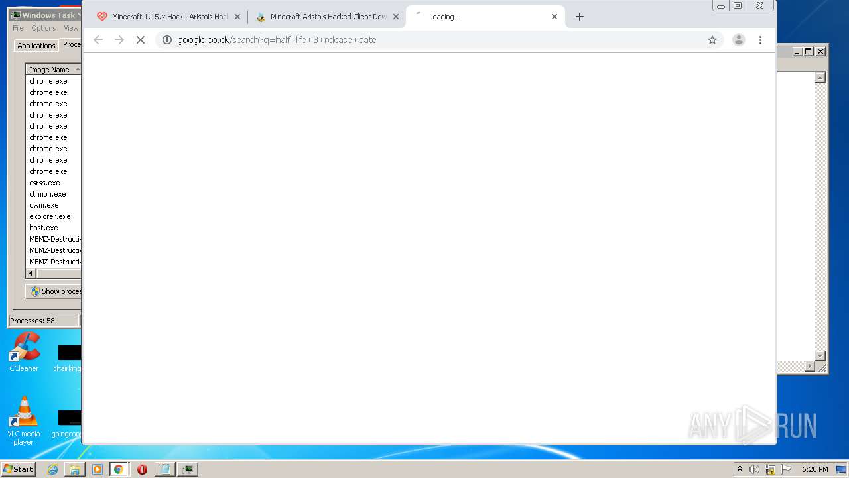Click Show processes from all users button
The height and width of the screenshot is (478, 849).
tap(54, 291)
